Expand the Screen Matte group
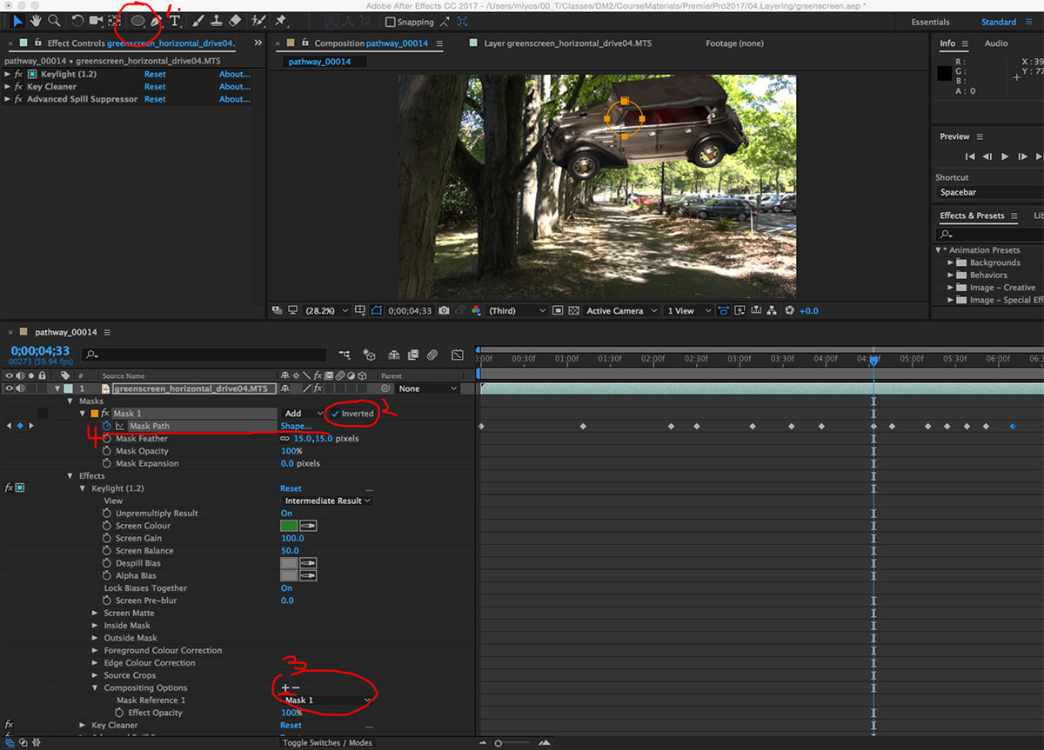1044x750 pixels. tap(96, 614)
